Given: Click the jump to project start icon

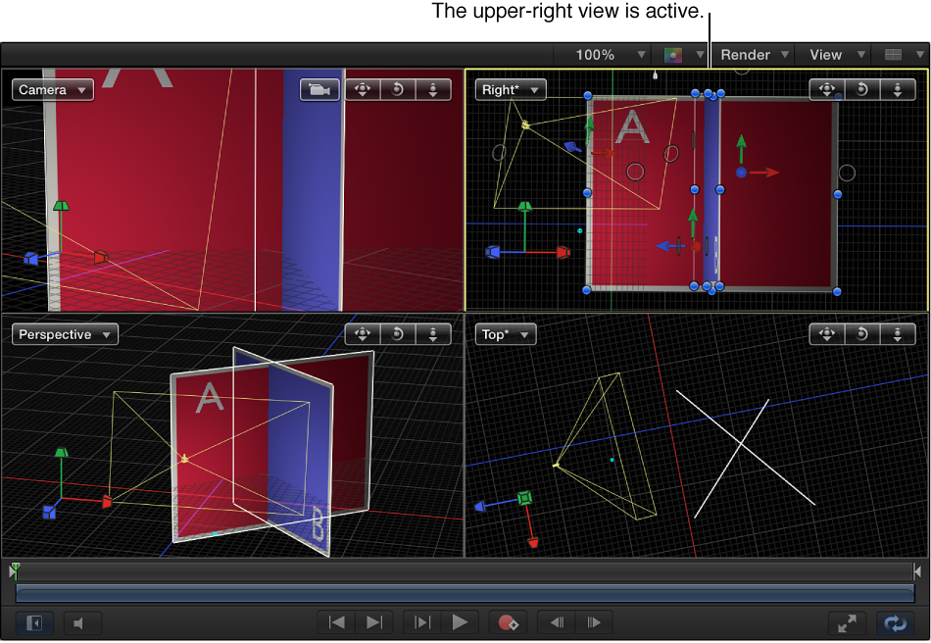Looking at the screenshot, I should pyautogui.click(x=336, y=623).
